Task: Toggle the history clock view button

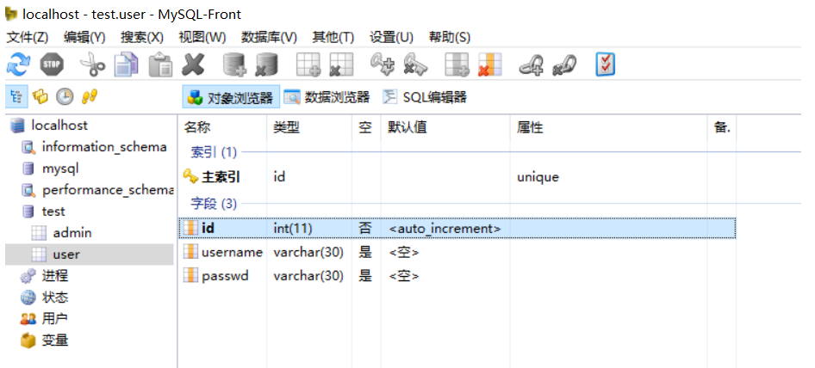Action: [x=65, y=96]
